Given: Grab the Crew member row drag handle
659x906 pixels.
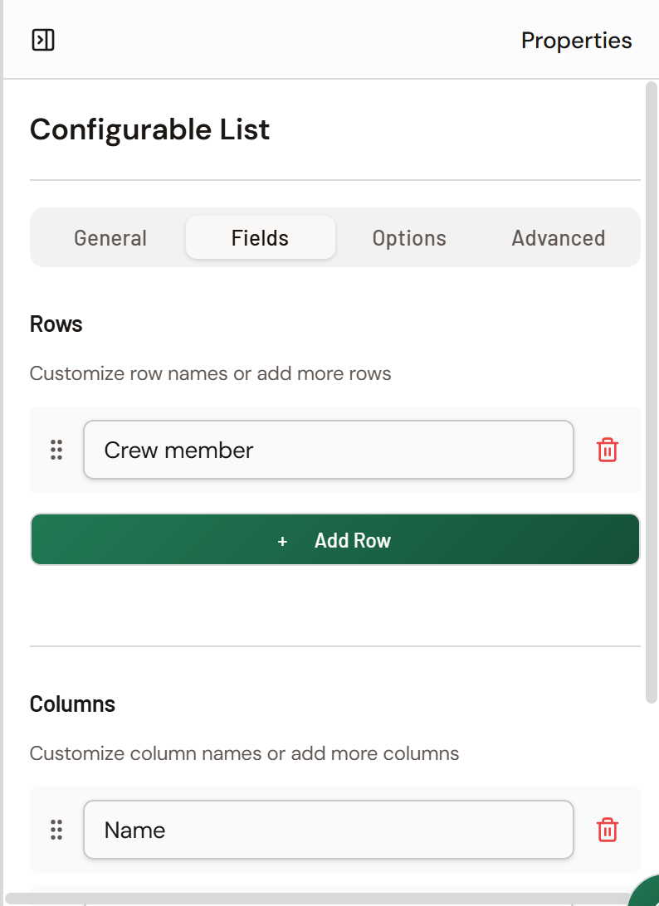Looking at the screenshot, I should (56, 450).
